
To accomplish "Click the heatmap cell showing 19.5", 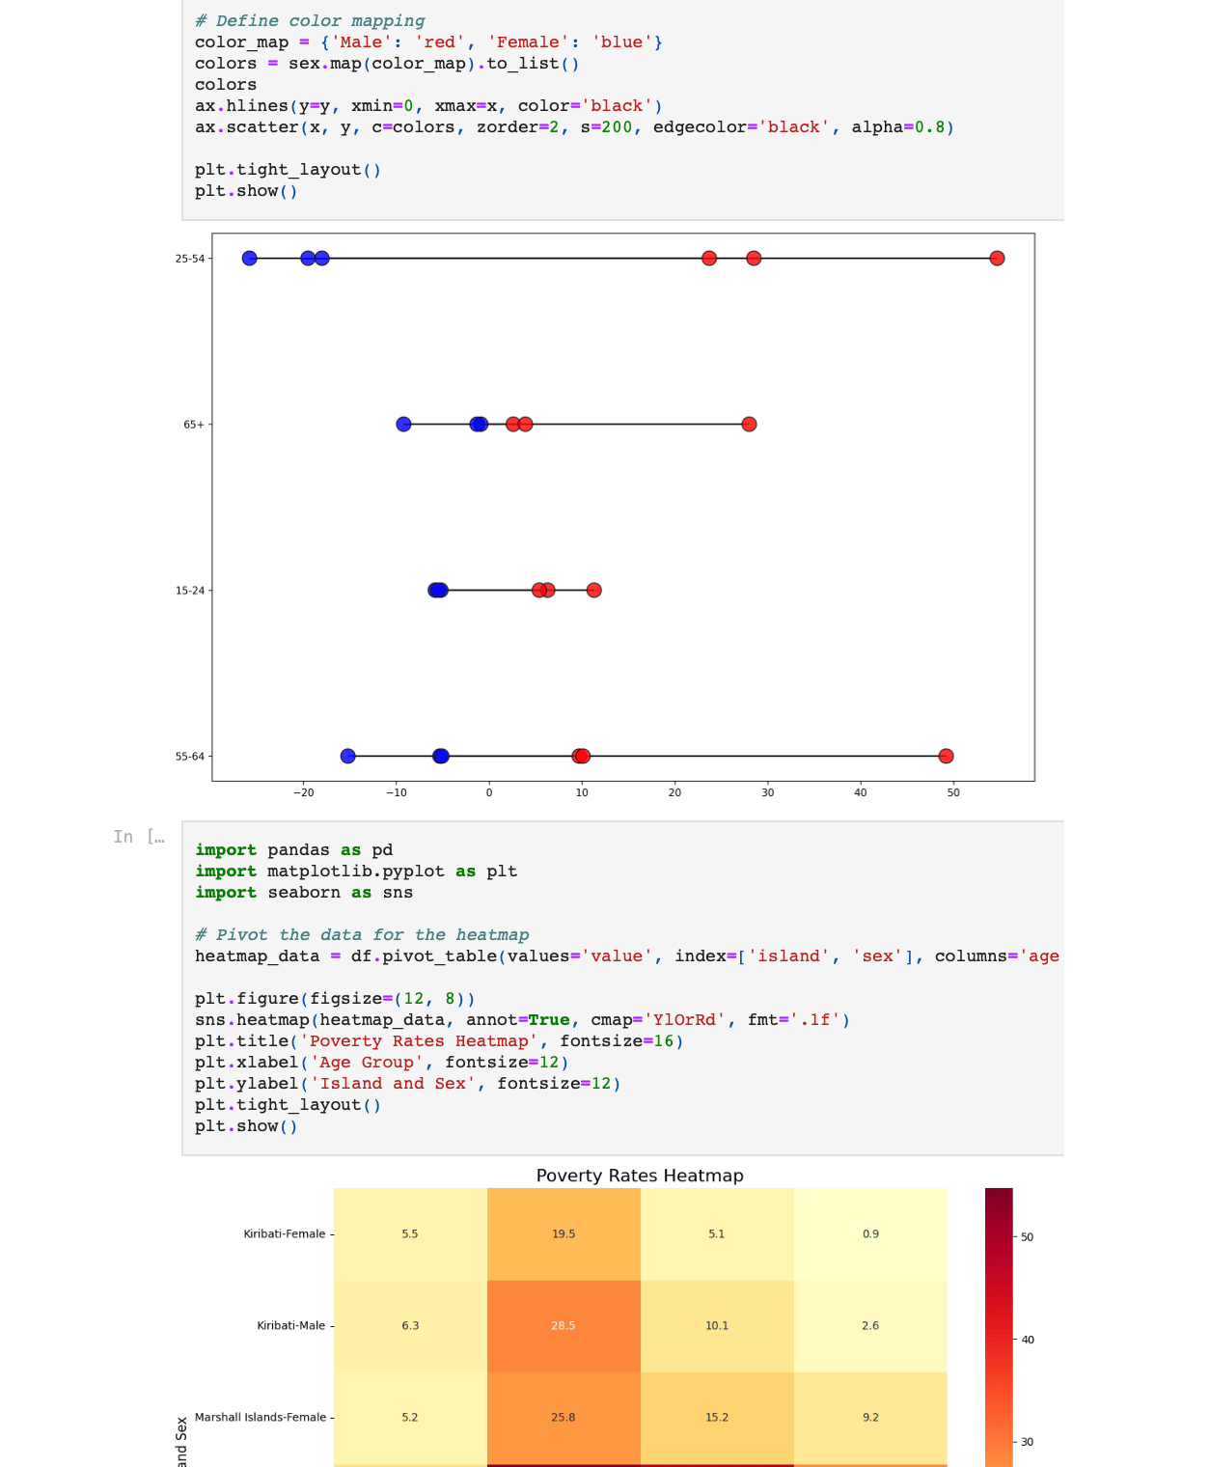I will 564,1234.
